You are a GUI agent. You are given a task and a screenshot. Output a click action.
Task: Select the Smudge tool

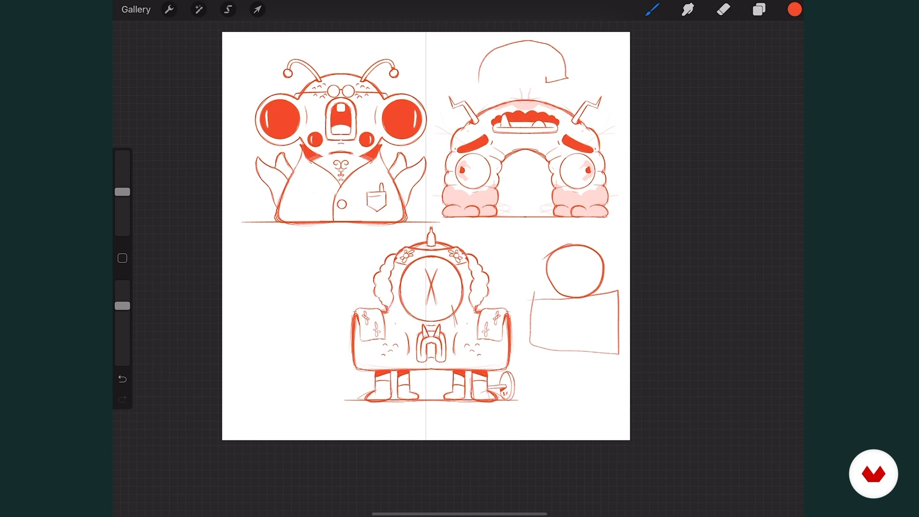(x=688, y=10)
